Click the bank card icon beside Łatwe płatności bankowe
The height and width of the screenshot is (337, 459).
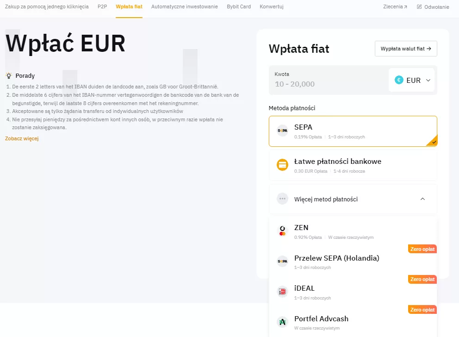(x=282, y=165)
